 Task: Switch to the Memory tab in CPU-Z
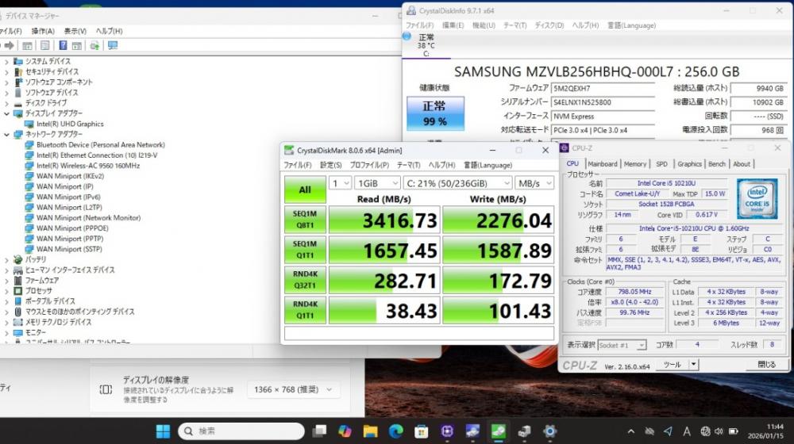634,164
